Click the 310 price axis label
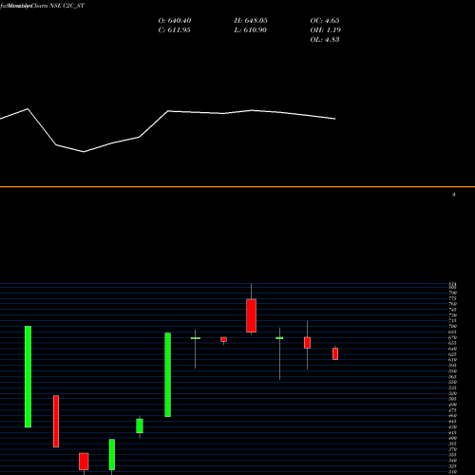This screenshot has height=475, width=475. (452, 472)
